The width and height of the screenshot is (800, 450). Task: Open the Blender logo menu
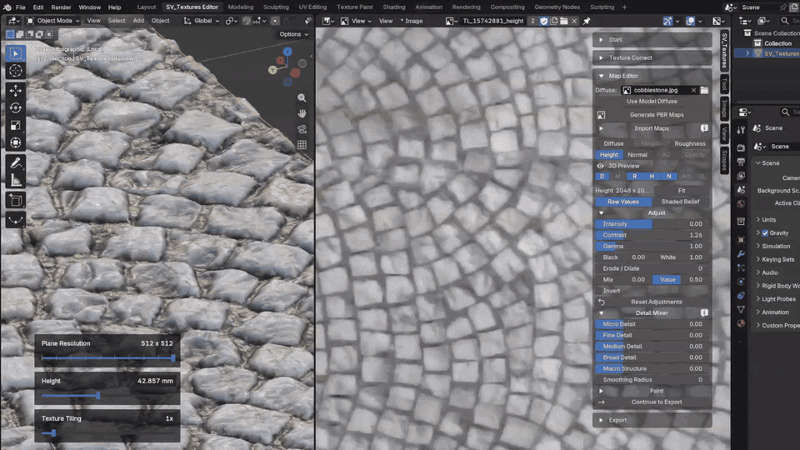pos(7,7)
